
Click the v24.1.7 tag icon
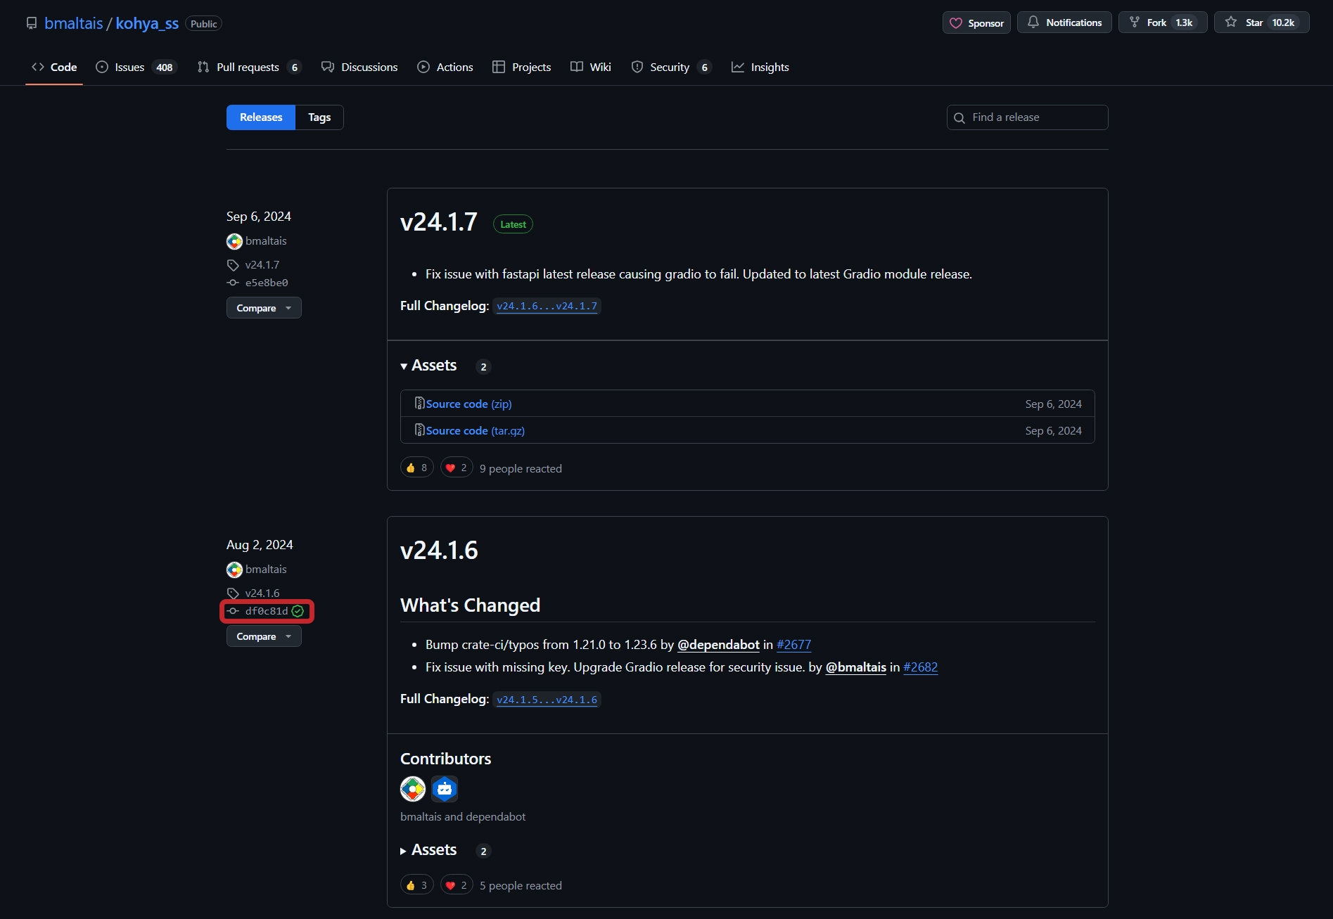[x=233, y=265]
